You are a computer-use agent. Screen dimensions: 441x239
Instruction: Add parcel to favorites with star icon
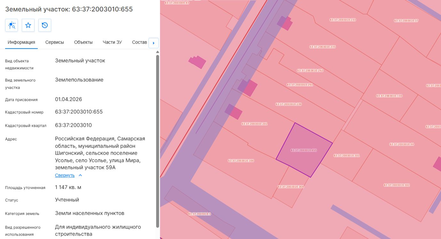[28, 25]
